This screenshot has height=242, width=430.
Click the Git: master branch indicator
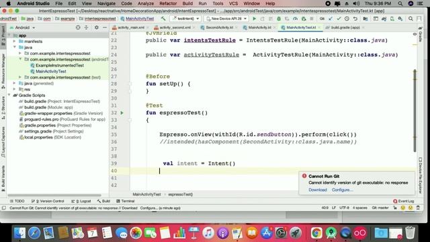[x=380, y=208]
